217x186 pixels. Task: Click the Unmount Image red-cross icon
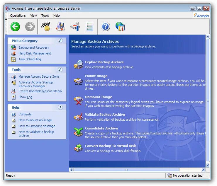[78, 100]
